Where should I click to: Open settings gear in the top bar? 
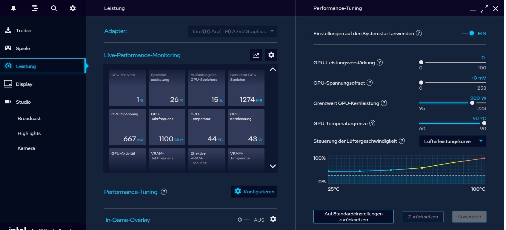point(73,8)
